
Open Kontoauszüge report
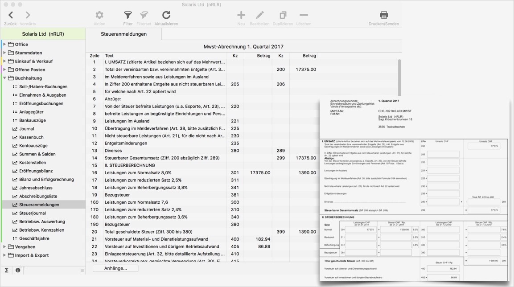(x=33, y=145)
